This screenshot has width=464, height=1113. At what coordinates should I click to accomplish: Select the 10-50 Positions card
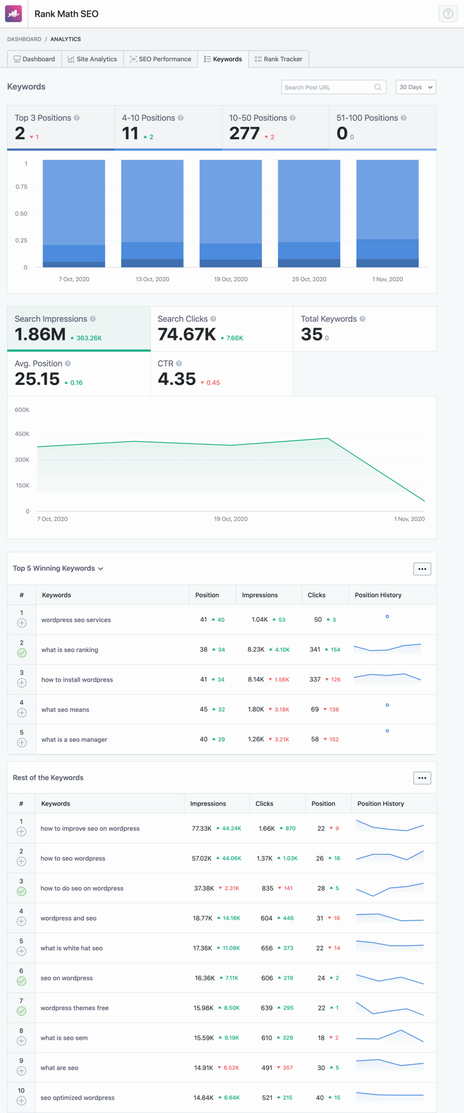pos(275,127)
